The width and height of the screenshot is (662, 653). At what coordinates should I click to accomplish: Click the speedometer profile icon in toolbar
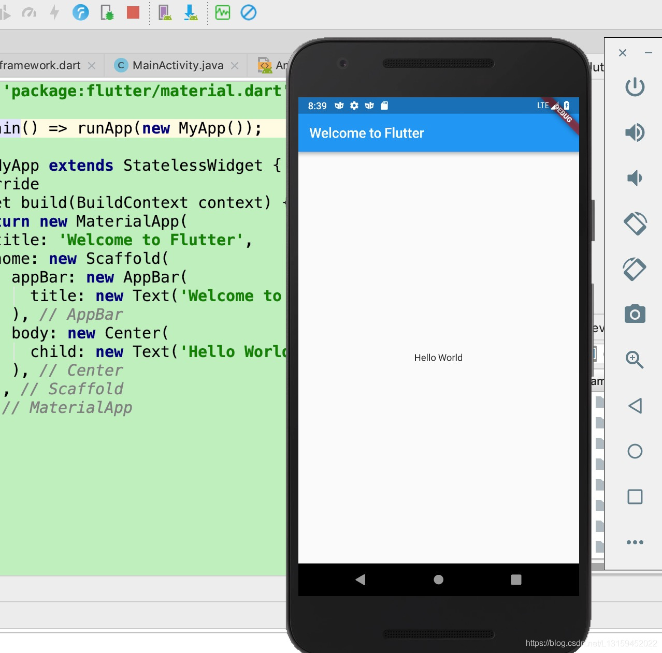[x=29, y=12]
